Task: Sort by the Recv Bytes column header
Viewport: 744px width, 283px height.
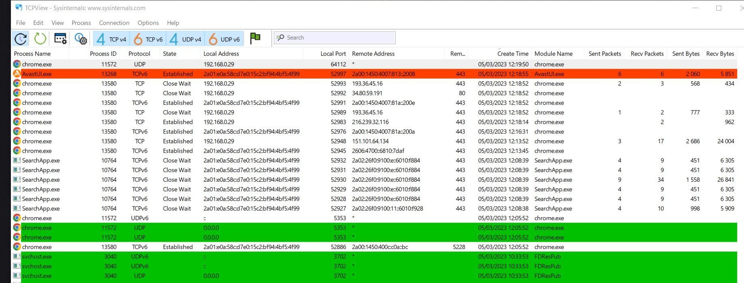Action: tap(720, 53)
